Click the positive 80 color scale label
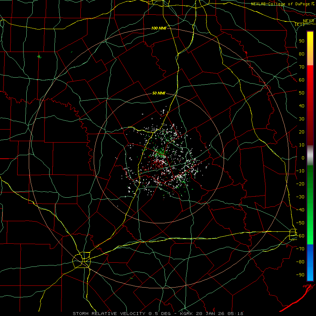Image resolution: width=316 pixels, height=316 pixels. point(302,54)
